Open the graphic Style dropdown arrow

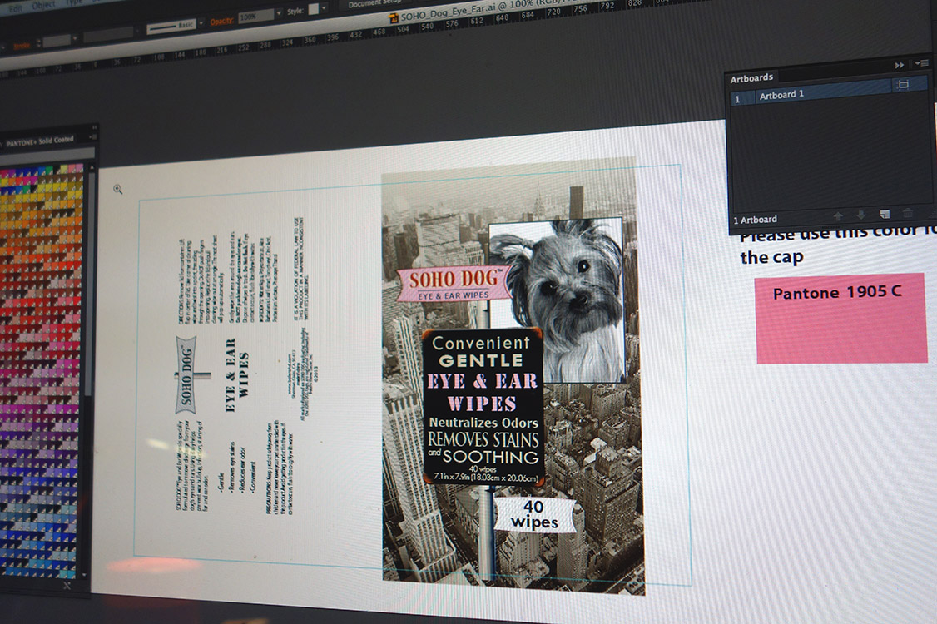(x=324, y=8)
